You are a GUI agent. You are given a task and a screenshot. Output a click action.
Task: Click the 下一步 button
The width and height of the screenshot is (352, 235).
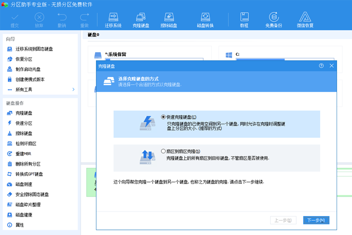coord(316,220)
